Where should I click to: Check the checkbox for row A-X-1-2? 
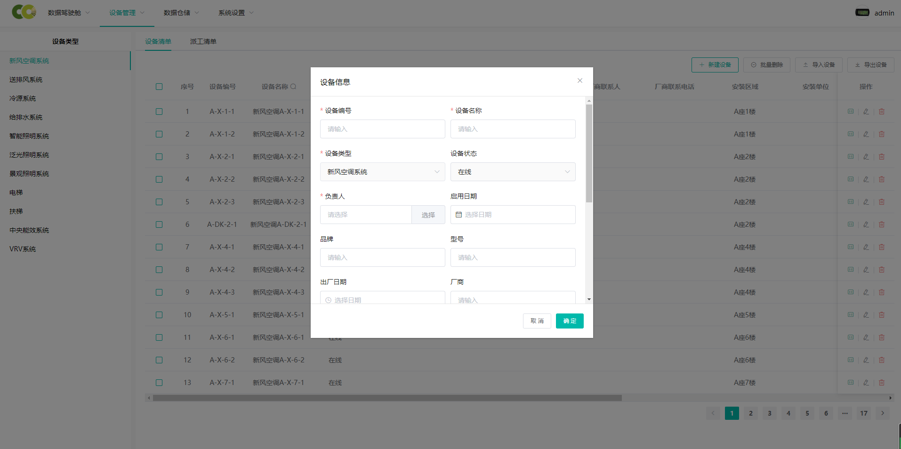click(x=159, y=134)
